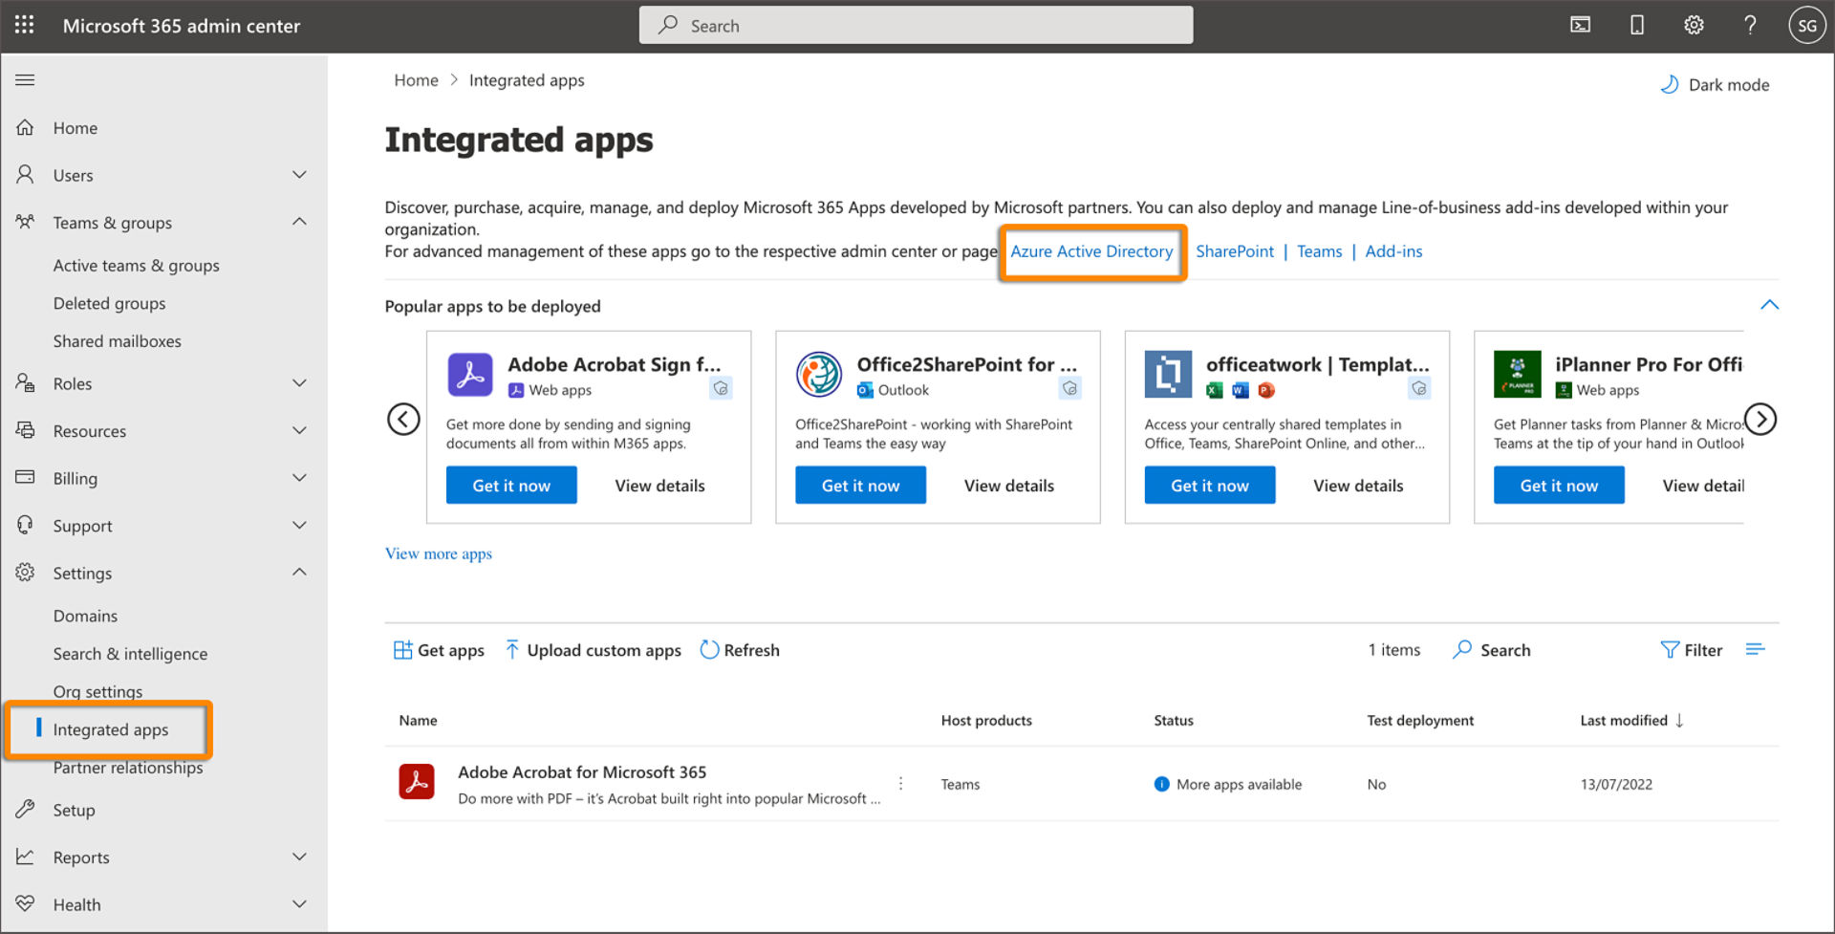1835x934 pixels.
Task: Go to Home breadcrumb link
Action: point(416,80)
